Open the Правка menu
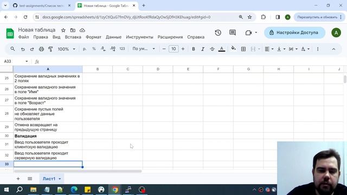The height and width of the screenshot is (195, 347). pyautogui.click(x=41, y=37)
